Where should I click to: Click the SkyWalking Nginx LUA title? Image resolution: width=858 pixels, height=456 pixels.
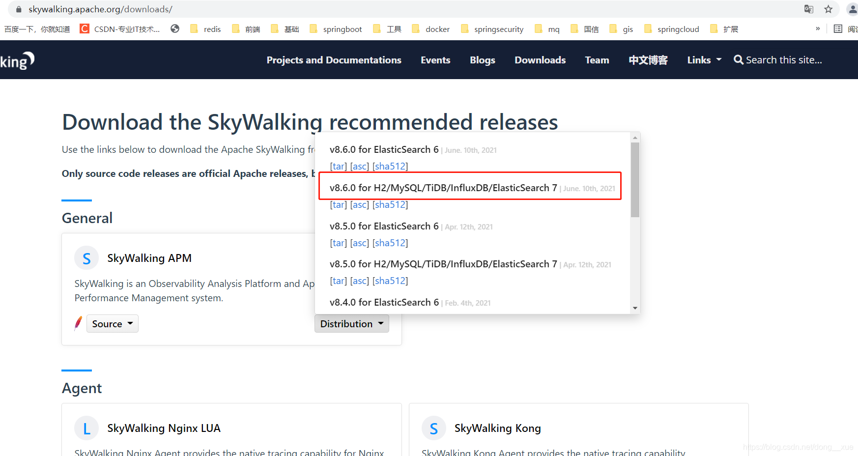click(164, 428)
